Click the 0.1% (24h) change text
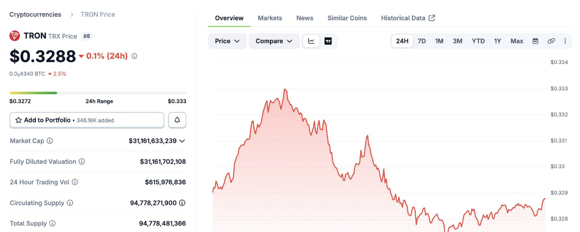This screenshot has height=232, width=580. [107, 56]
